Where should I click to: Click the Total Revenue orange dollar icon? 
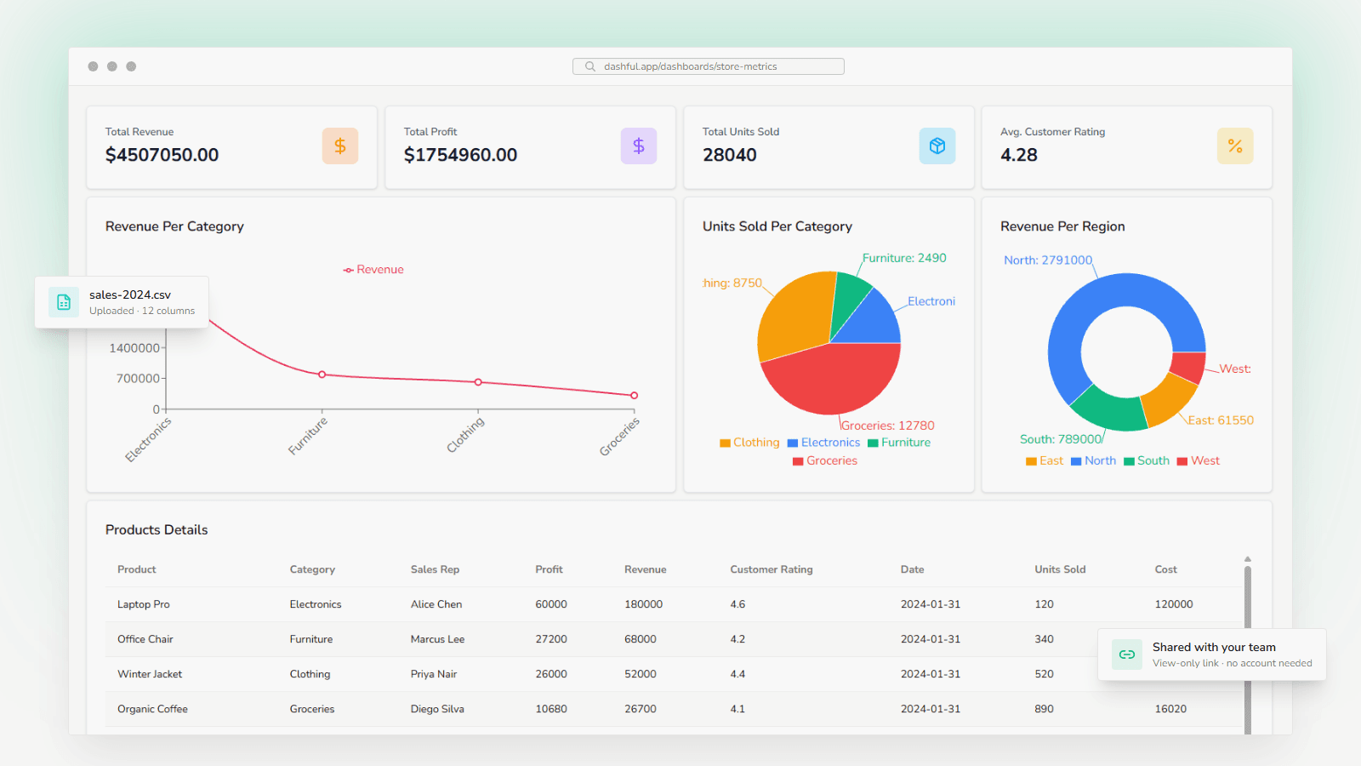340,146
